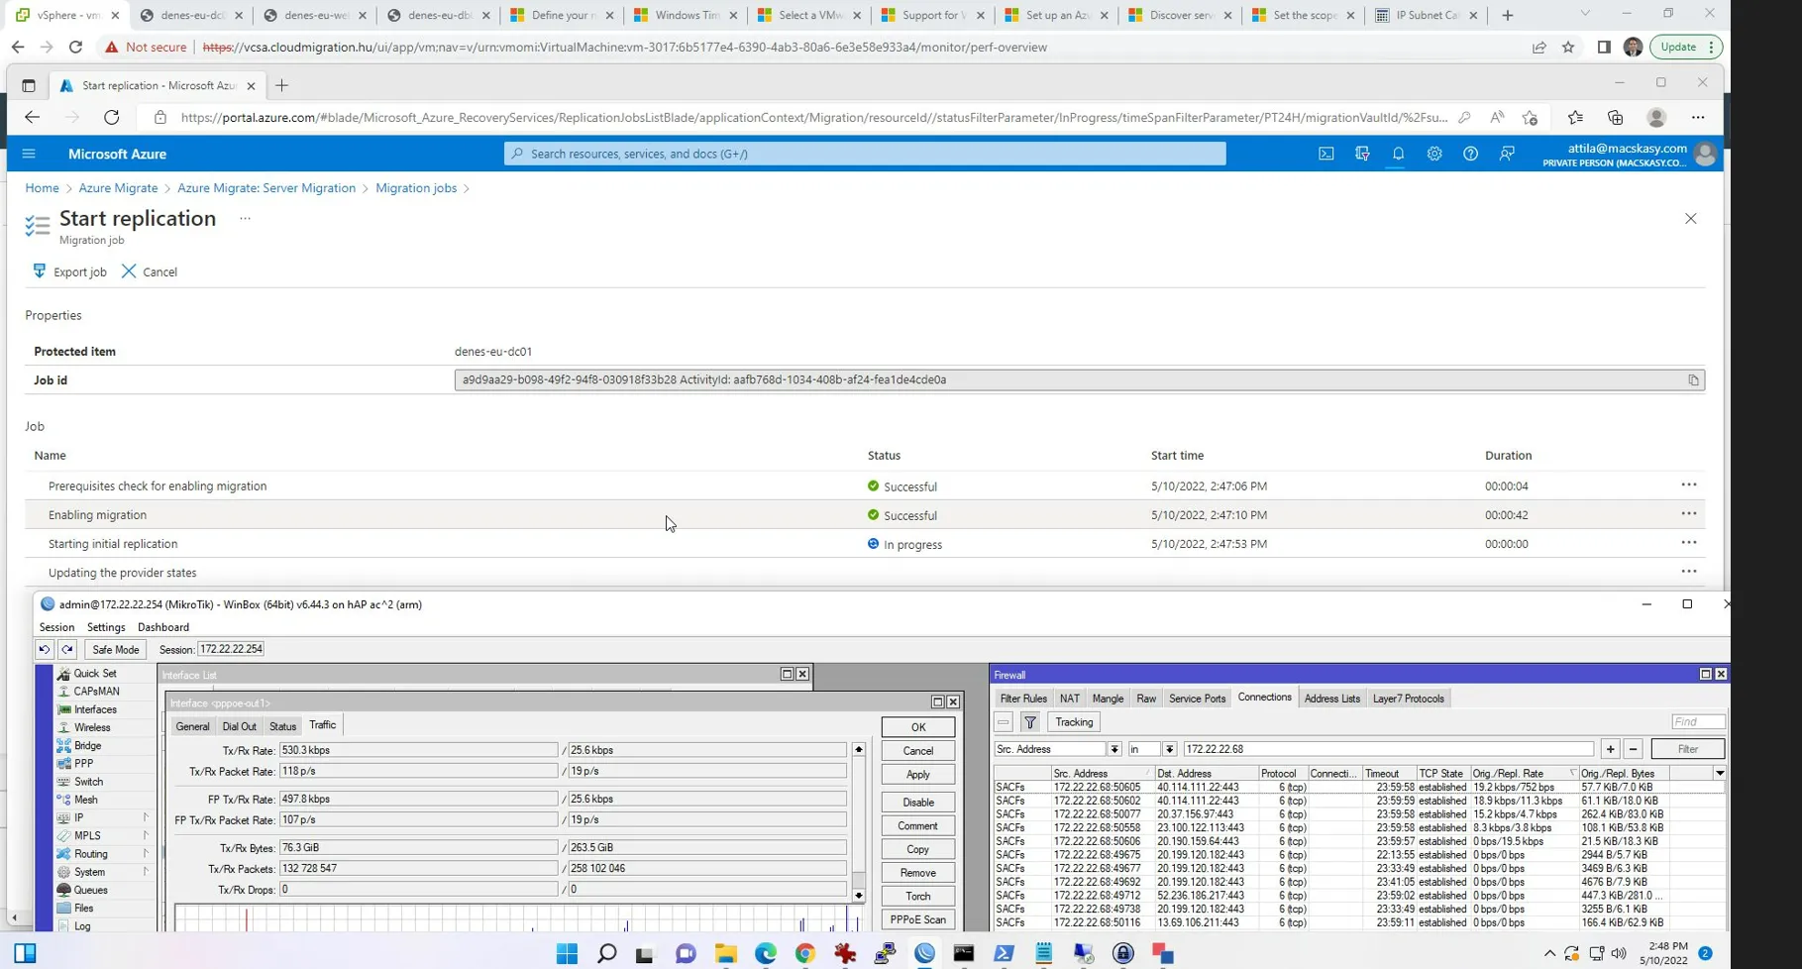1802x969 pixels.
Task: Expand the MPLS submenu in WinBox
Action: (146, 836)
